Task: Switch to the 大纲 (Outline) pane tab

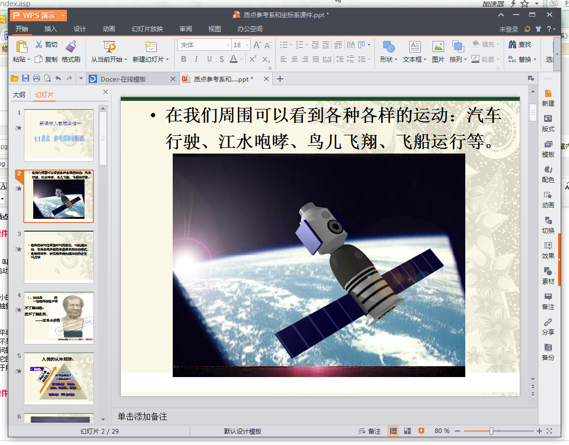Action: 19,94
